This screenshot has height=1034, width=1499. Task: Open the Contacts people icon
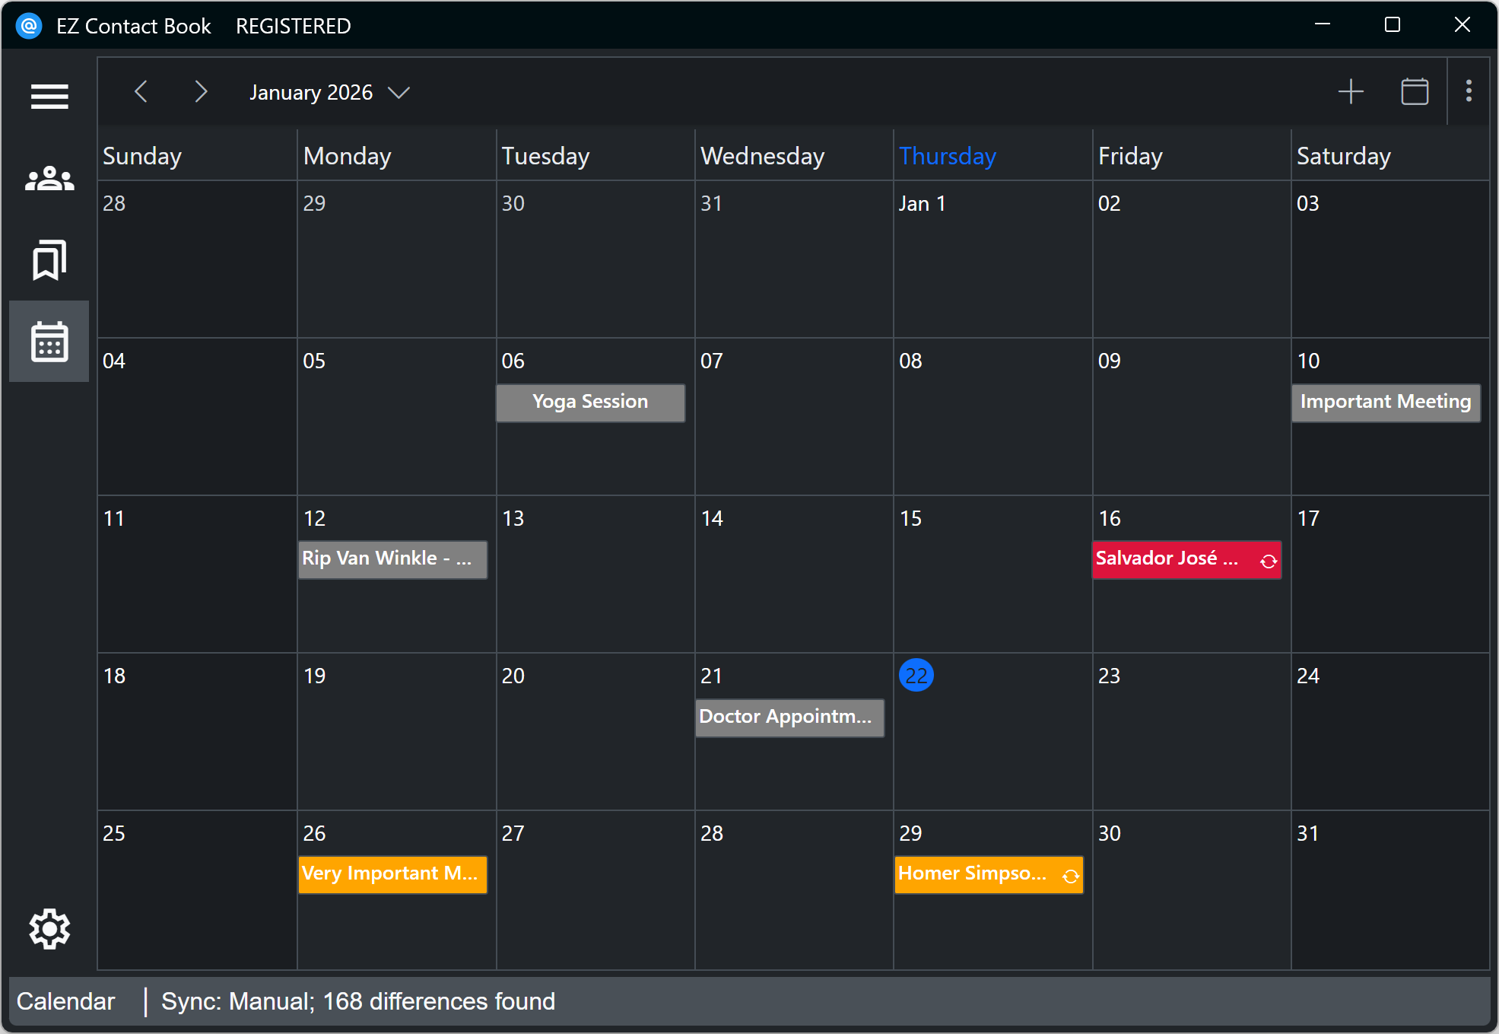pos(49,179)
